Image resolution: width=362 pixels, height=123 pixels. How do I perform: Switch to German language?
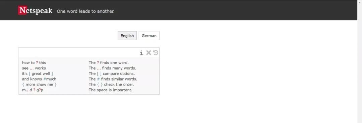click(149, 36)
